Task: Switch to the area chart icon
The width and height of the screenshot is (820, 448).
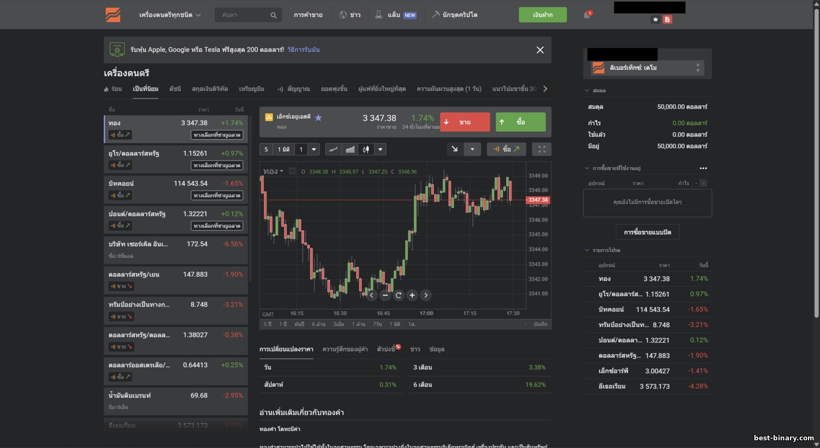Action: (x=350, y=149)
